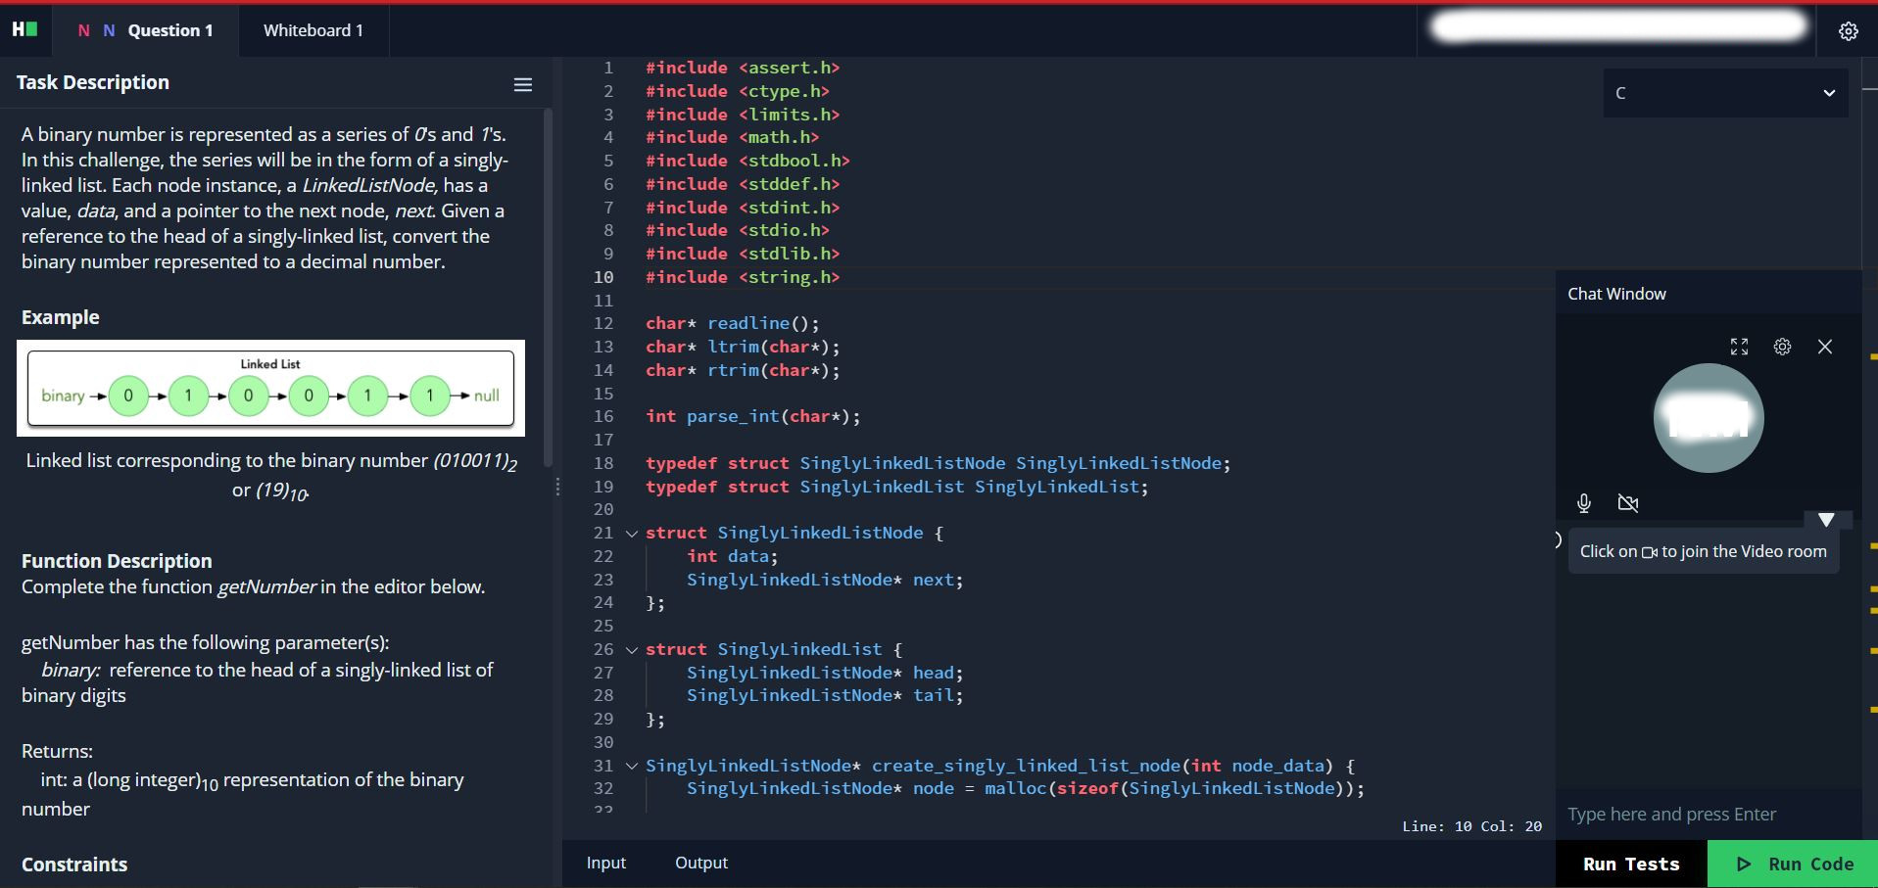1878x888 pixels.
Task: Click line number 10 in the gutter
Action: pyautogui.click(x=603, y=277)
